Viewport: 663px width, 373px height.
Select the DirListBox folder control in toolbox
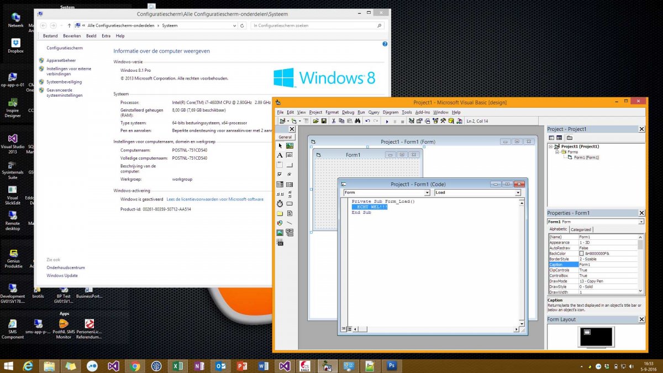coord(280,213)
